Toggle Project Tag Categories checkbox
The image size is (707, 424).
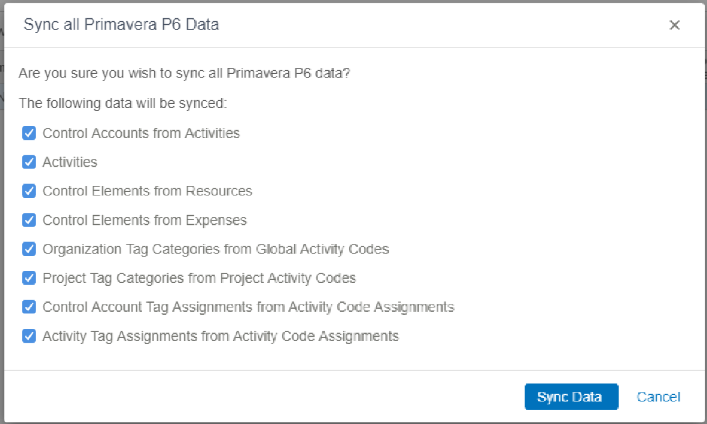(29, 278)
